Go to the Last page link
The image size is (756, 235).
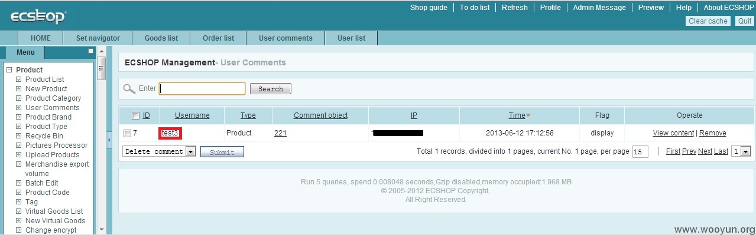pos(721,151)
